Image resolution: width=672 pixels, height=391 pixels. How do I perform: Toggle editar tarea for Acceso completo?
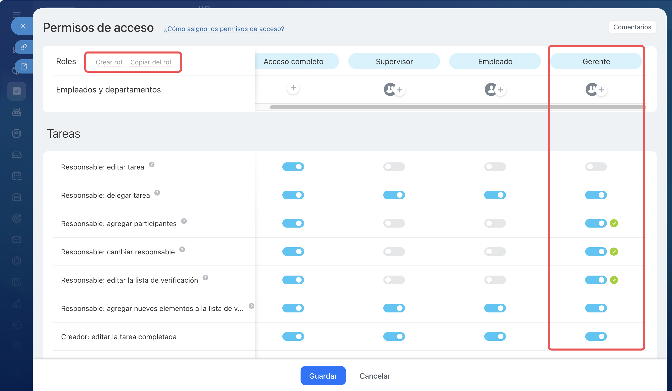tap(293, 167)
